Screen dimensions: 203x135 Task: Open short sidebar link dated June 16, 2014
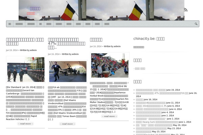[139, 100]
